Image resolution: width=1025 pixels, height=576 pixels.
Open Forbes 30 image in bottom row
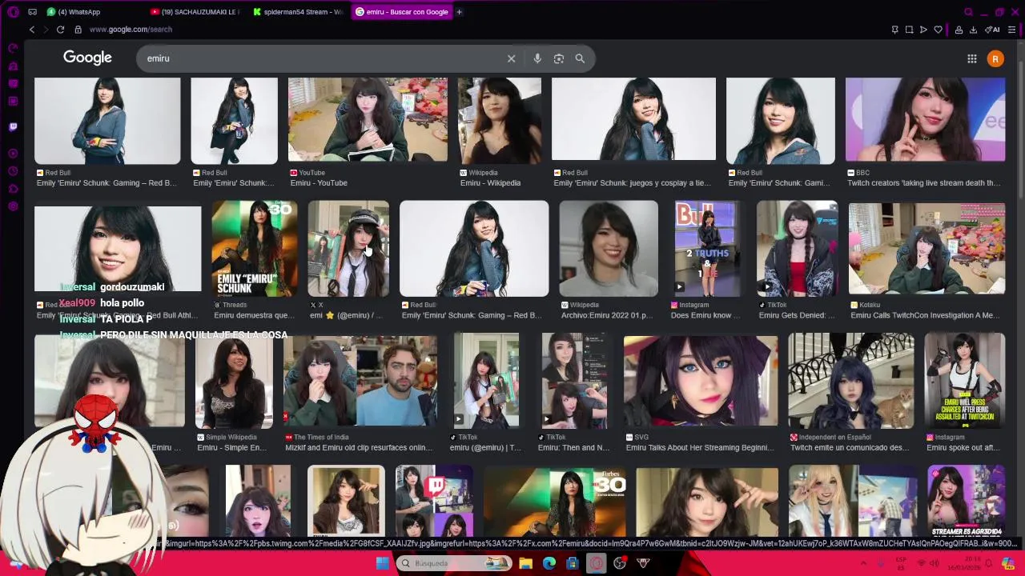pyautogui.click(x=554, y=502)
